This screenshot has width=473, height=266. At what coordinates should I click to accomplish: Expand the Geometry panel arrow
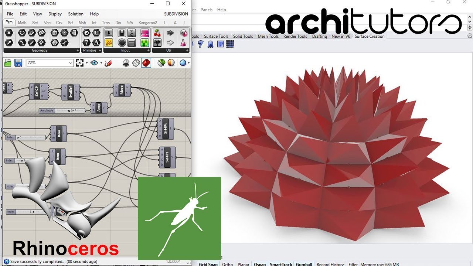(78, 51)
